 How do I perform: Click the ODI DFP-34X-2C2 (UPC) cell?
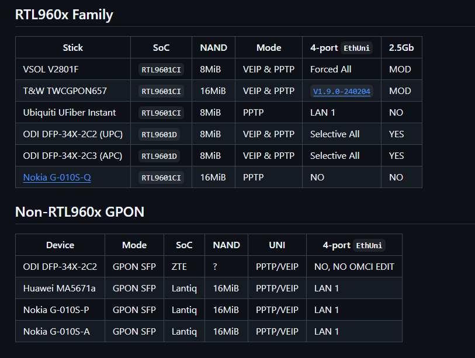73,134
